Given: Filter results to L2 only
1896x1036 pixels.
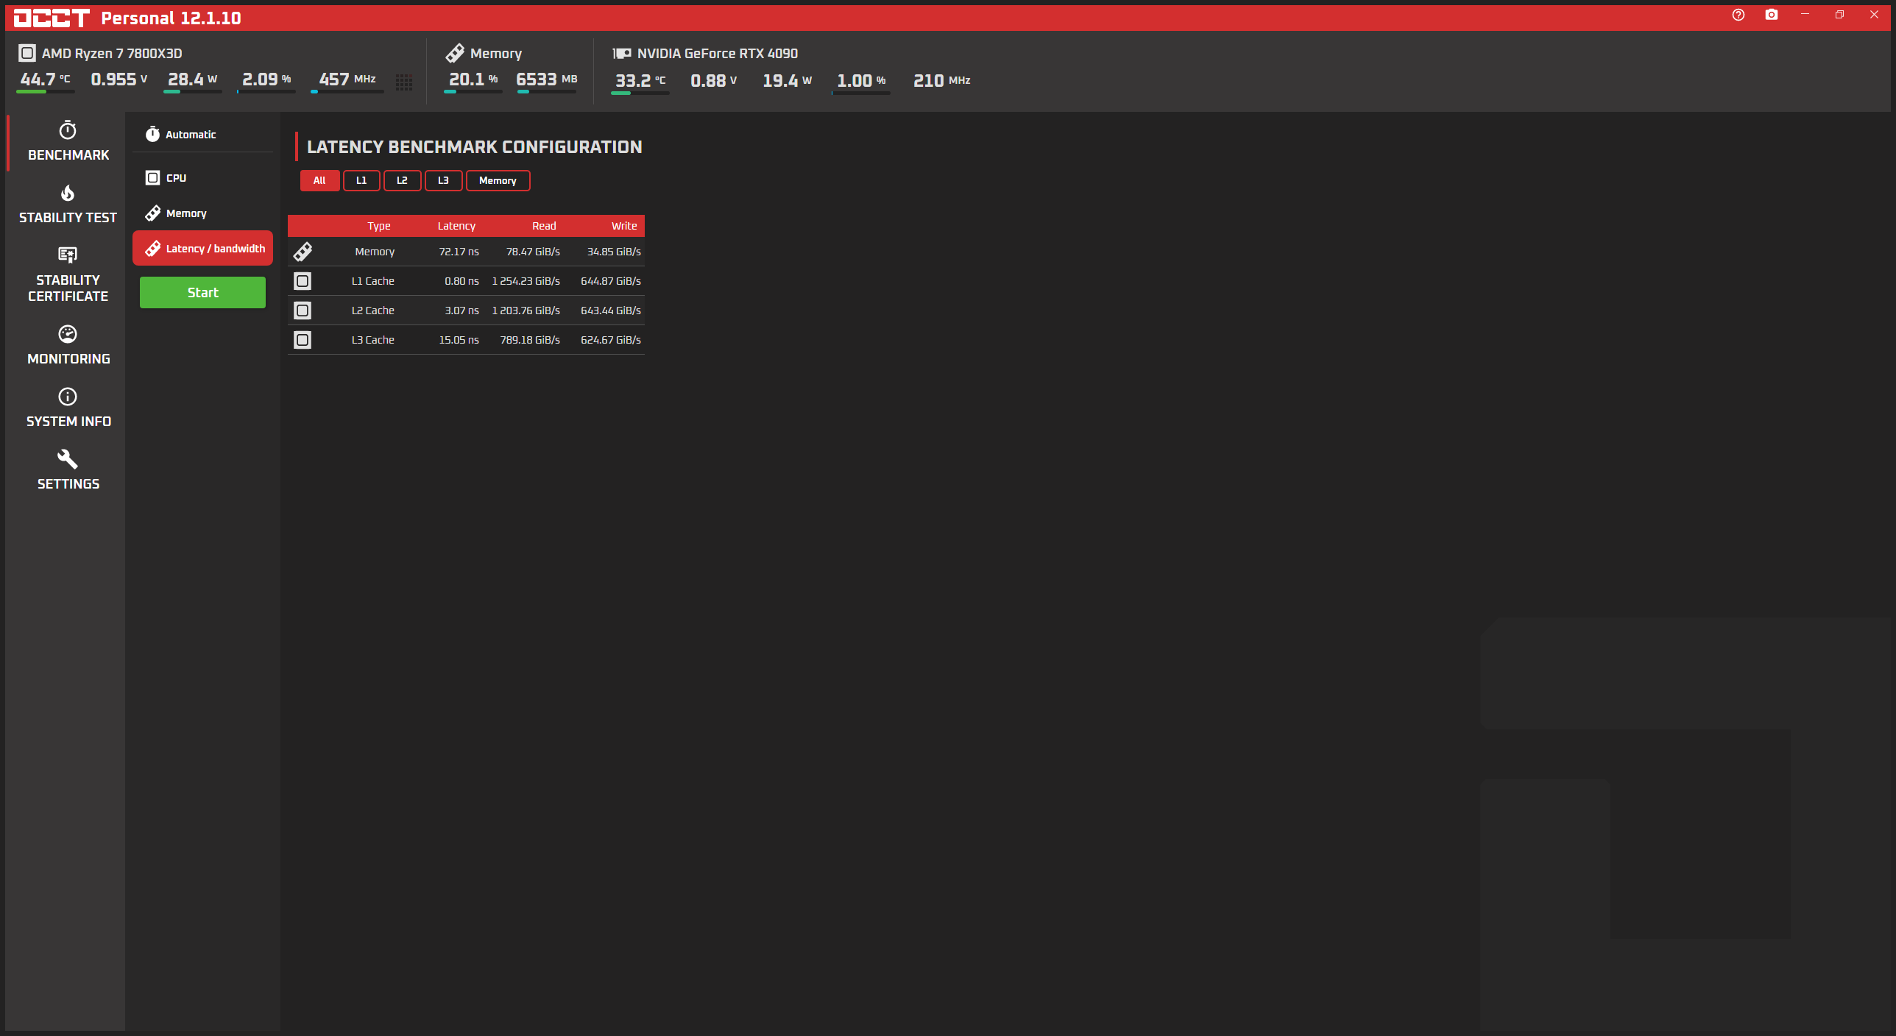Looking at the screenshot, I should (402, 180).
